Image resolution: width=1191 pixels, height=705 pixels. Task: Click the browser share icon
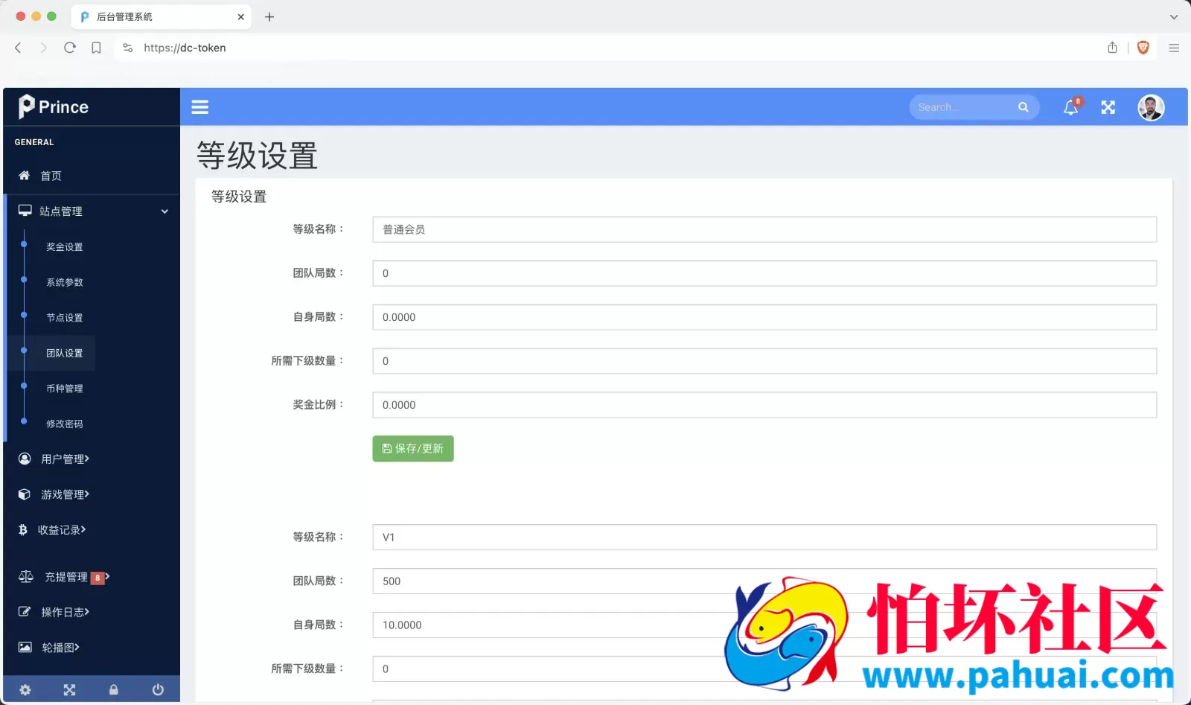click(1112, 48)
